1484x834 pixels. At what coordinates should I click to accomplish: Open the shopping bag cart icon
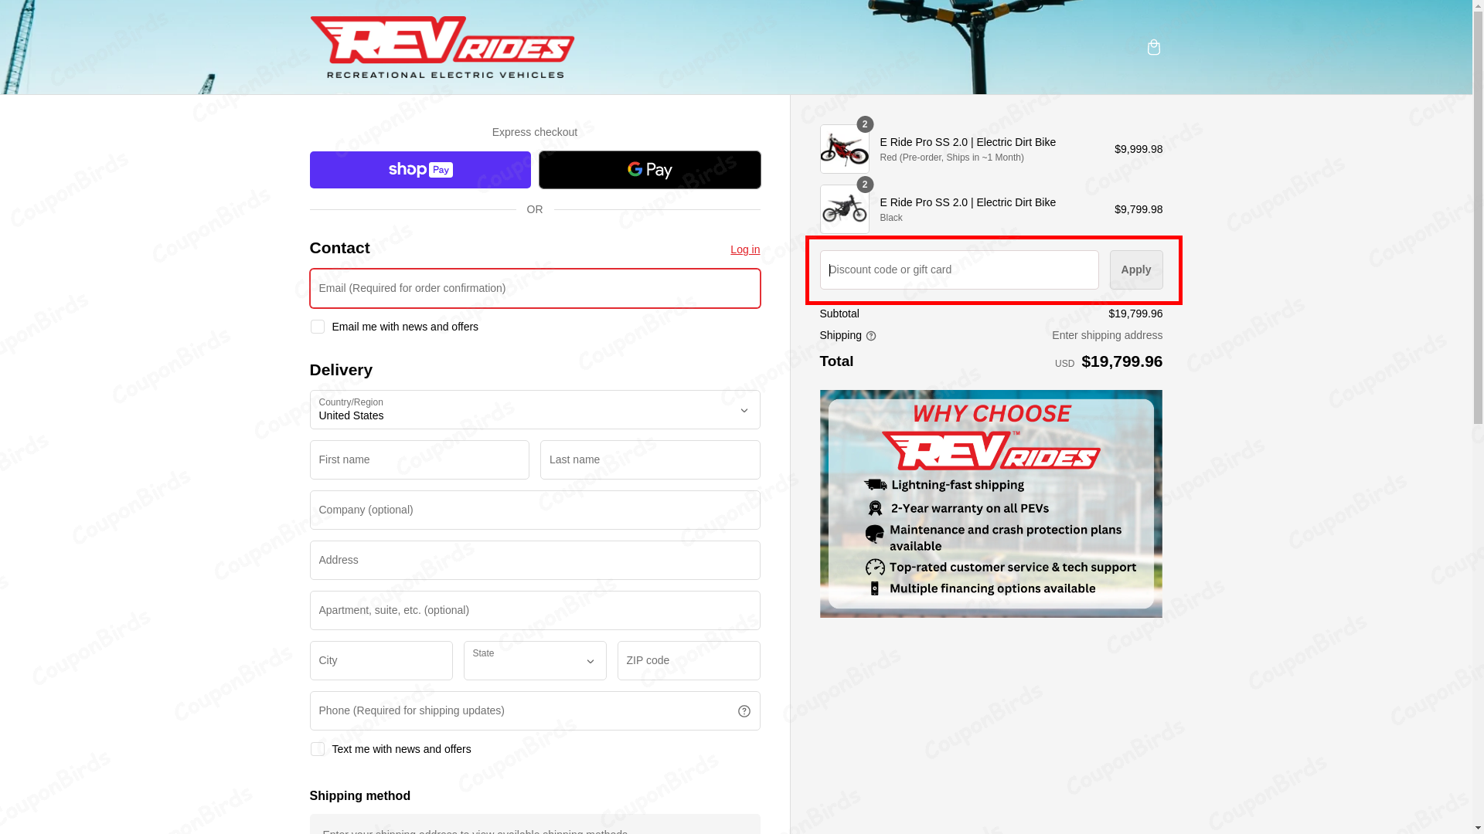tap(1153, 48)
